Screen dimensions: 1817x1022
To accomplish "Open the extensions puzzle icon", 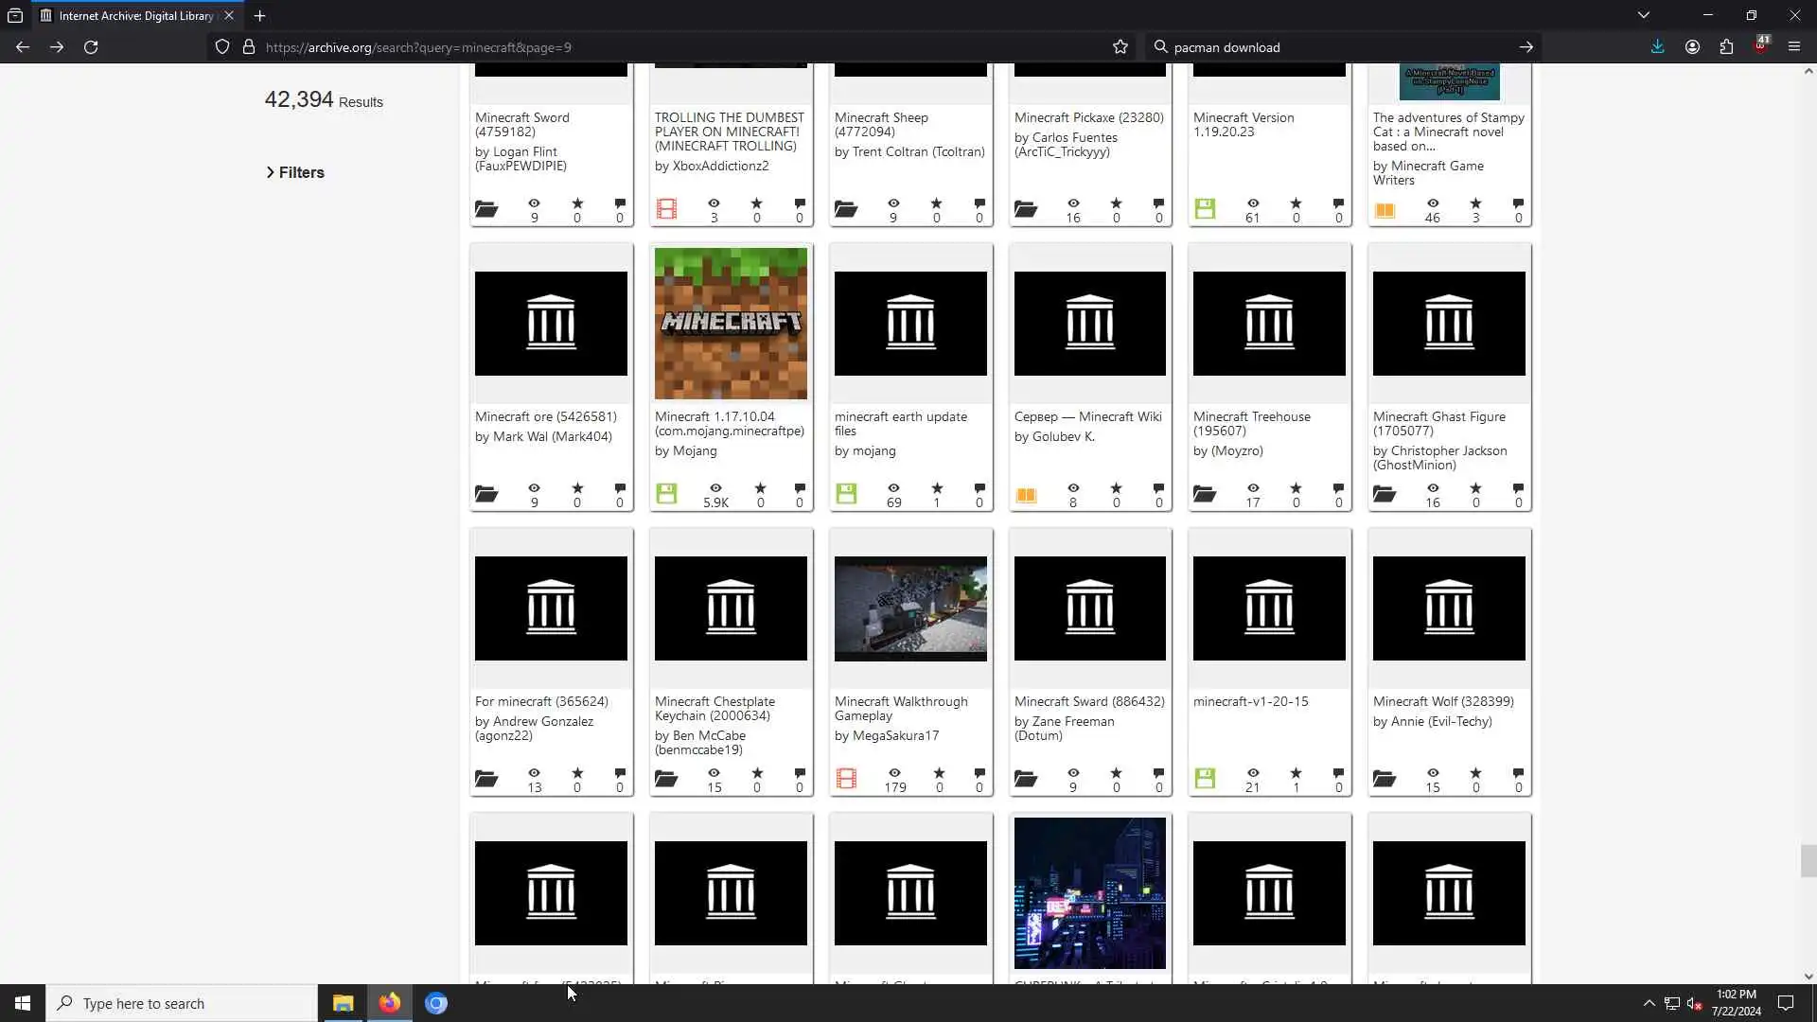I will tap(1726, 47).
